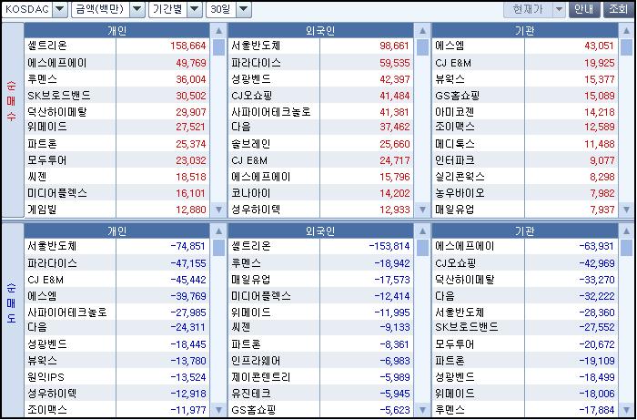The height and width of the screenshot is (420, 637).
Task: Click down arrow of 순매도 외국인 scrollbar
Action: [x=422, y=409]
